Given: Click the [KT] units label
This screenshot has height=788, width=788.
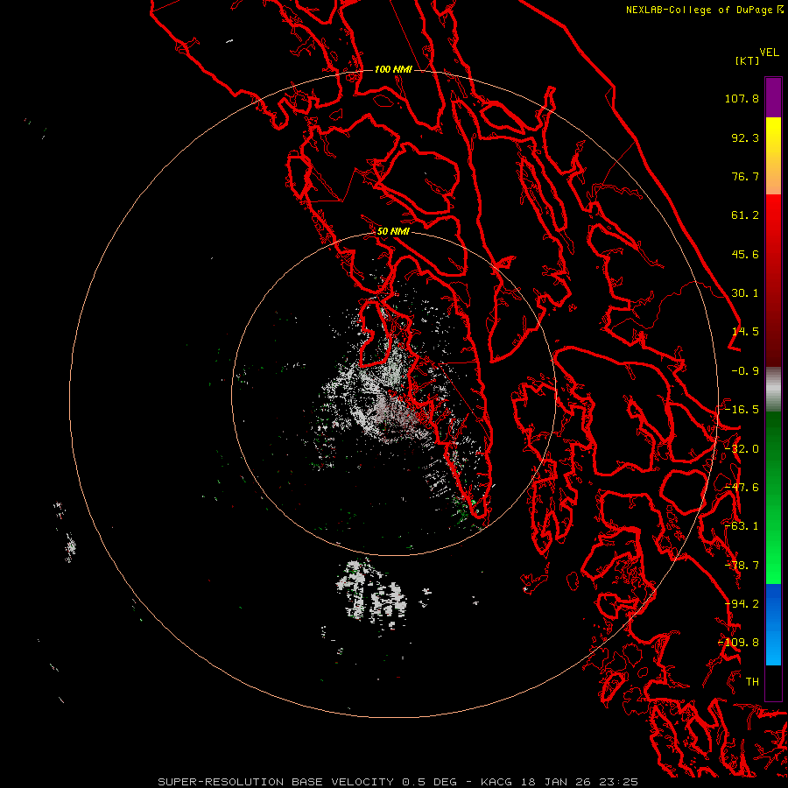Looking at the screenshot, I should [x=748, y=60].
